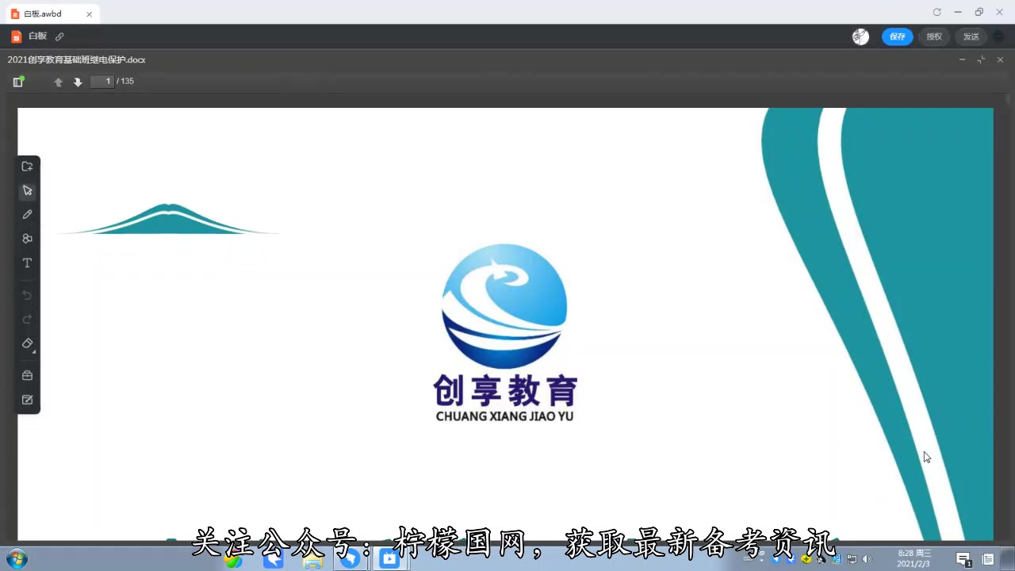Click the insert file folder icon
Image resolution: width=1015 pixels, height=571 pixels.
[27, 167]
